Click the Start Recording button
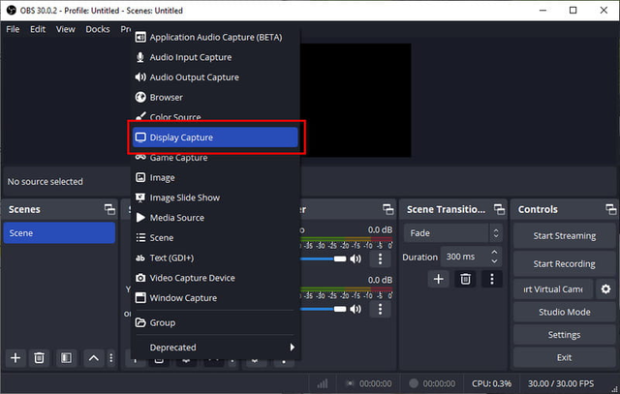The image size is (620, 394). [564, 264]
